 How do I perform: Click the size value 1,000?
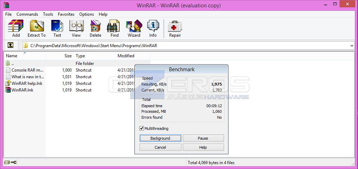(x=67, y=70)
